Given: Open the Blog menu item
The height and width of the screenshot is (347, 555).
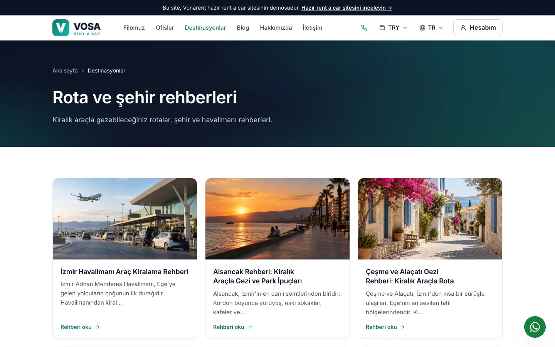Looking at the screenshot, I should point(243,28).
